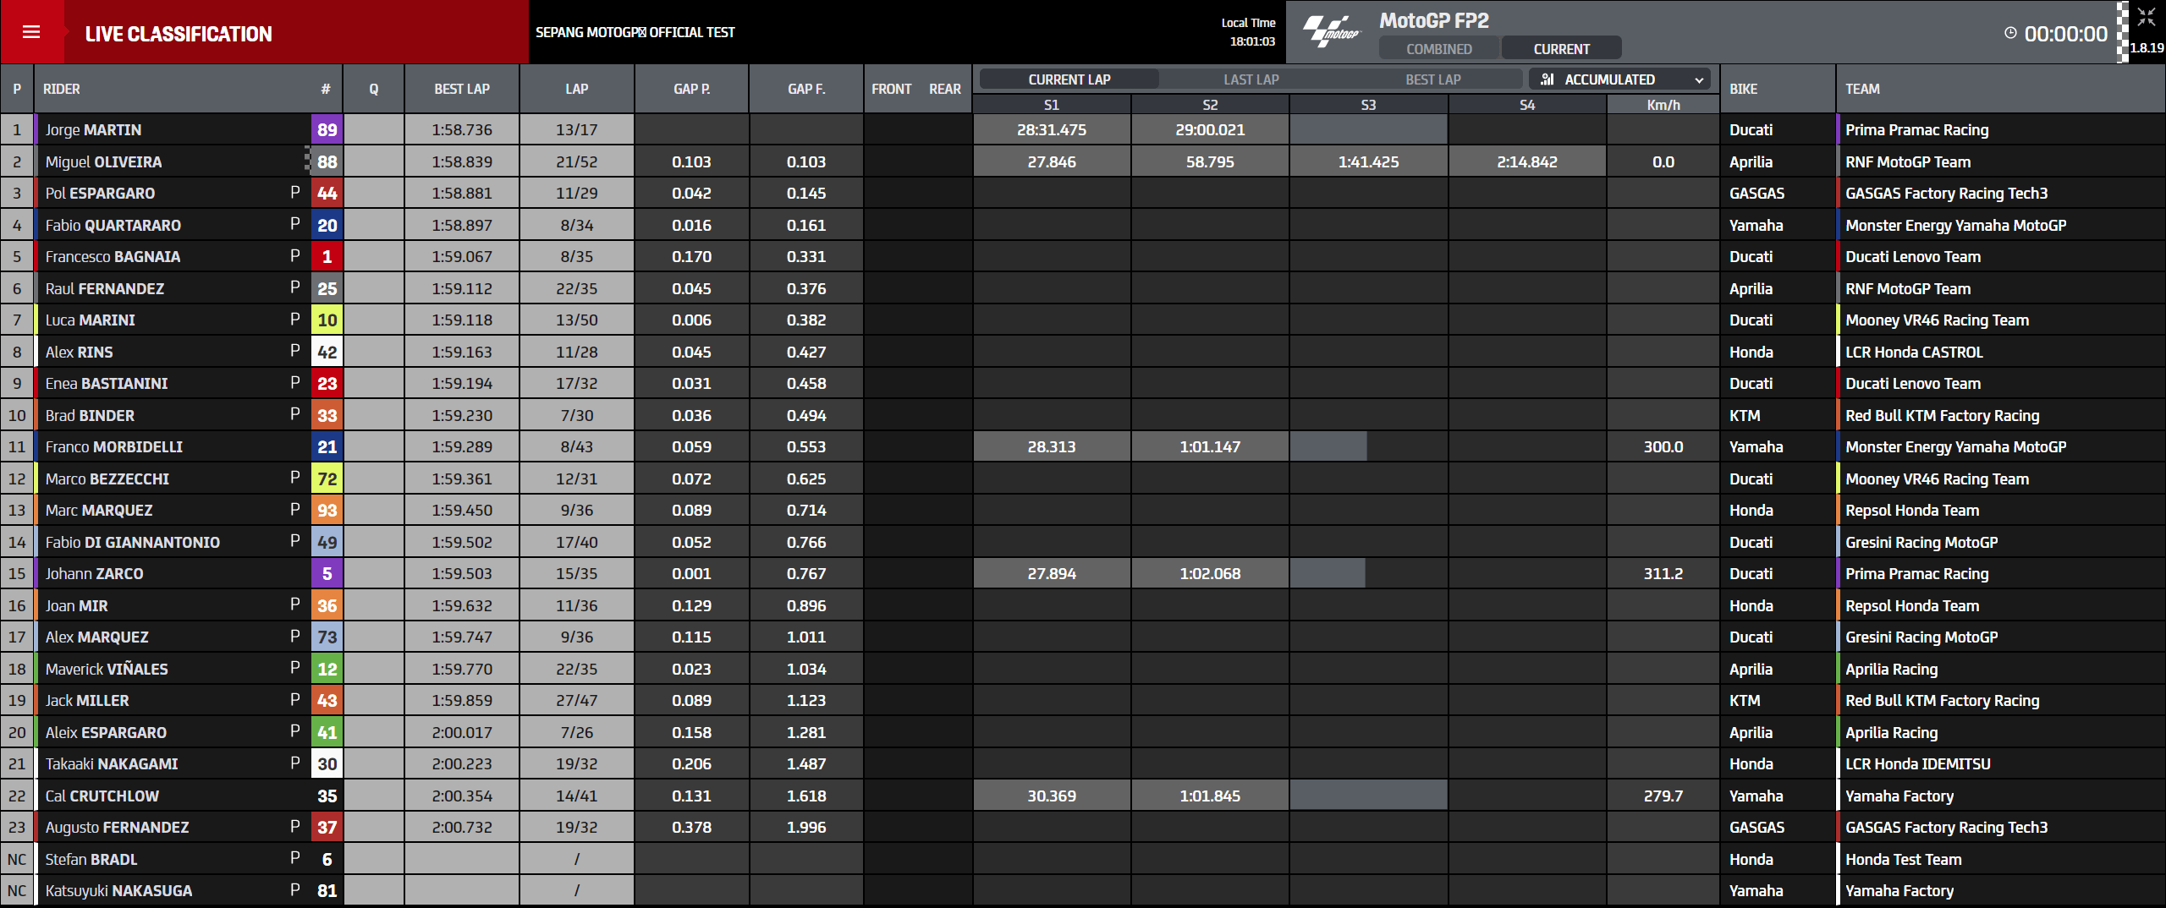Click the chart icon beside ACCUMULATED
Image resolution: width=2166 pixels, height=908 pixels.
pos(1548,79)
